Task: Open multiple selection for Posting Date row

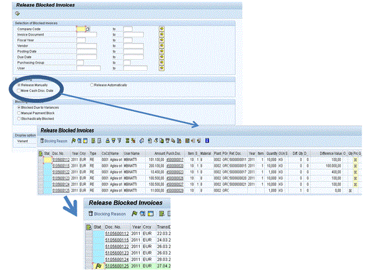Action: (161, 52)
